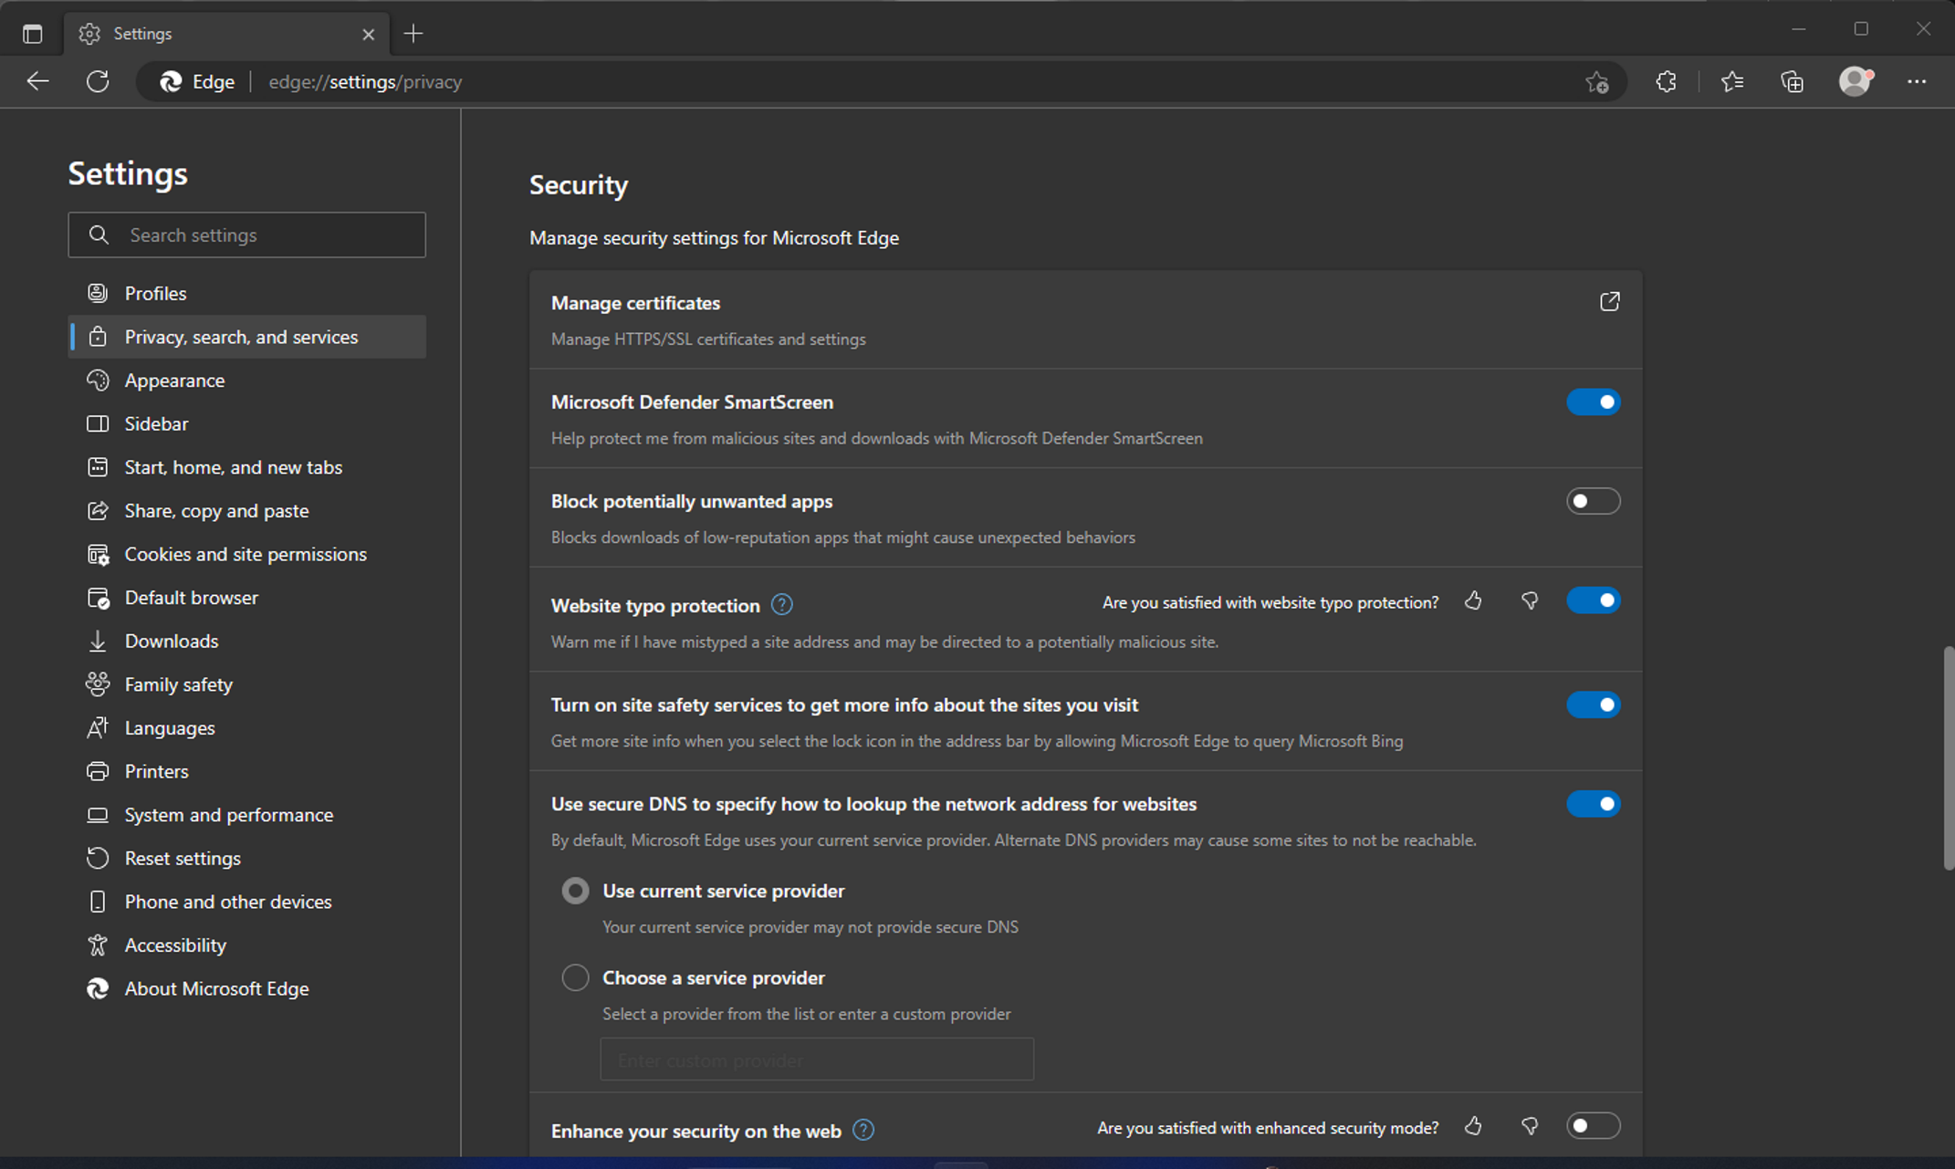
Task: Refresh the page
Action: (98, 81)
